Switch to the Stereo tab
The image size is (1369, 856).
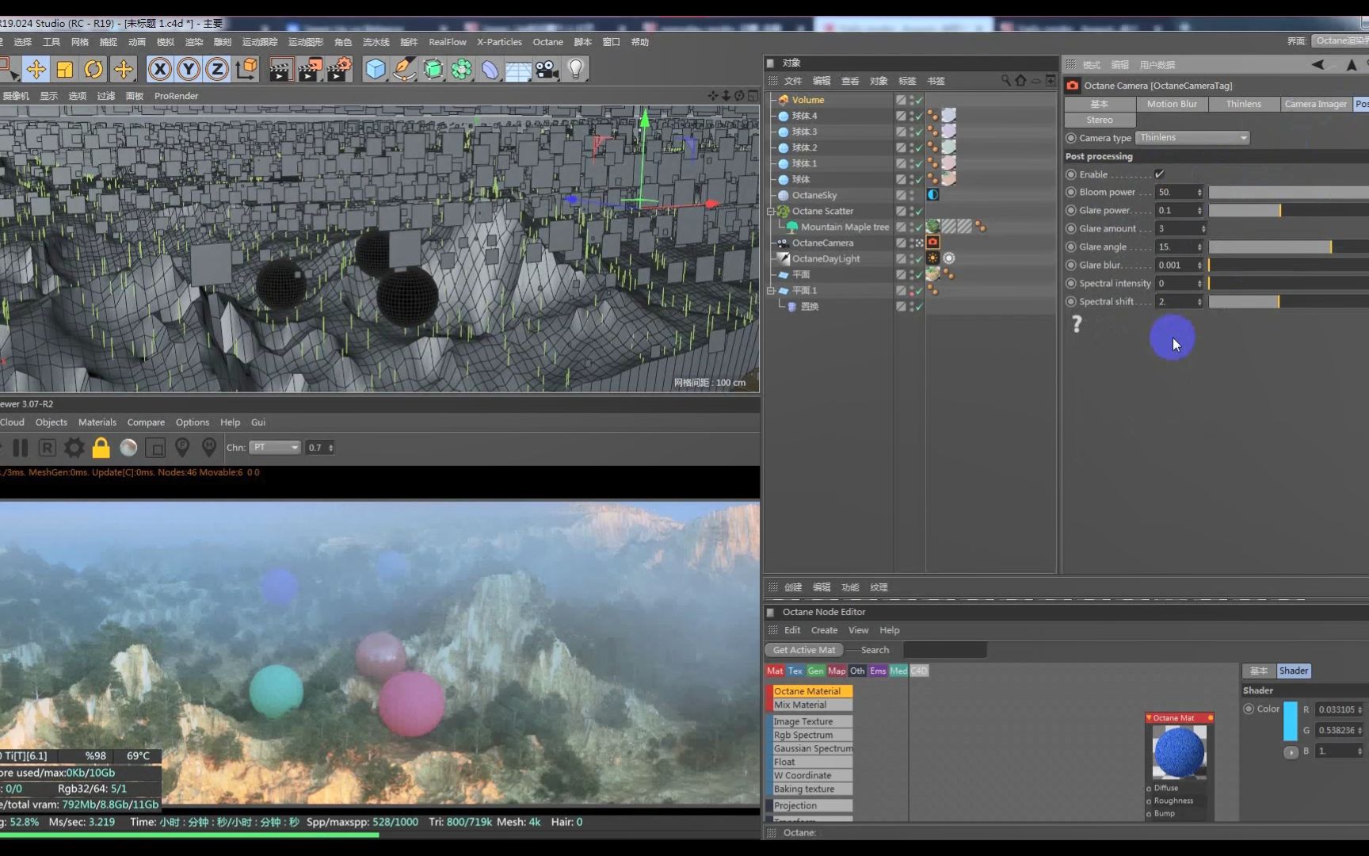tap(1100, 120)
